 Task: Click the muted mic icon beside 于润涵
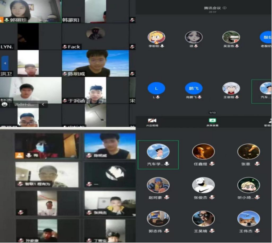coord(65,101)
